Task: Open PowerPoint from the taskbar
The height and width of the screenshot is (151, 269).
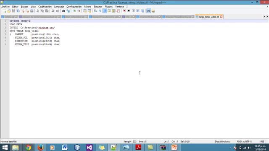Action: (174, 147)
